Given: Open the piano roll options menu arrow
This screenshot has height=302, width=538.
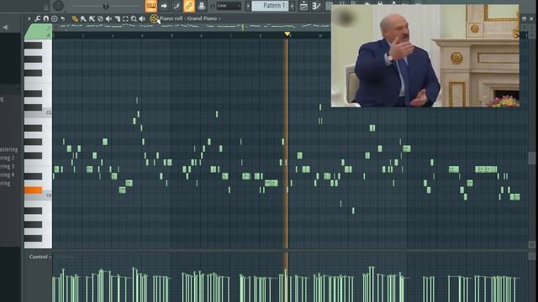Looking at the screenshot, I should pyautogui.click(x=29, y=18).
